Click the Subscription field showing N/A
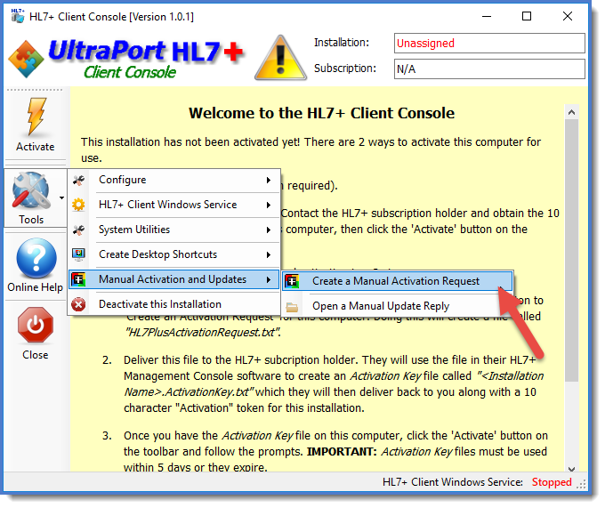This screenshot has width=605, height=508. (x=489, y=69)
